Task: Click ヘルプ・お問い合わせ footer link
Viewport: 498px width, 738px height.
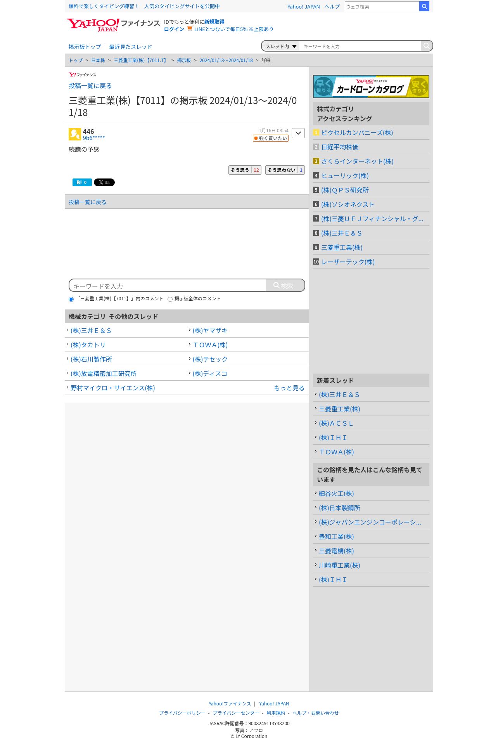Action: (x=315, y=713)
